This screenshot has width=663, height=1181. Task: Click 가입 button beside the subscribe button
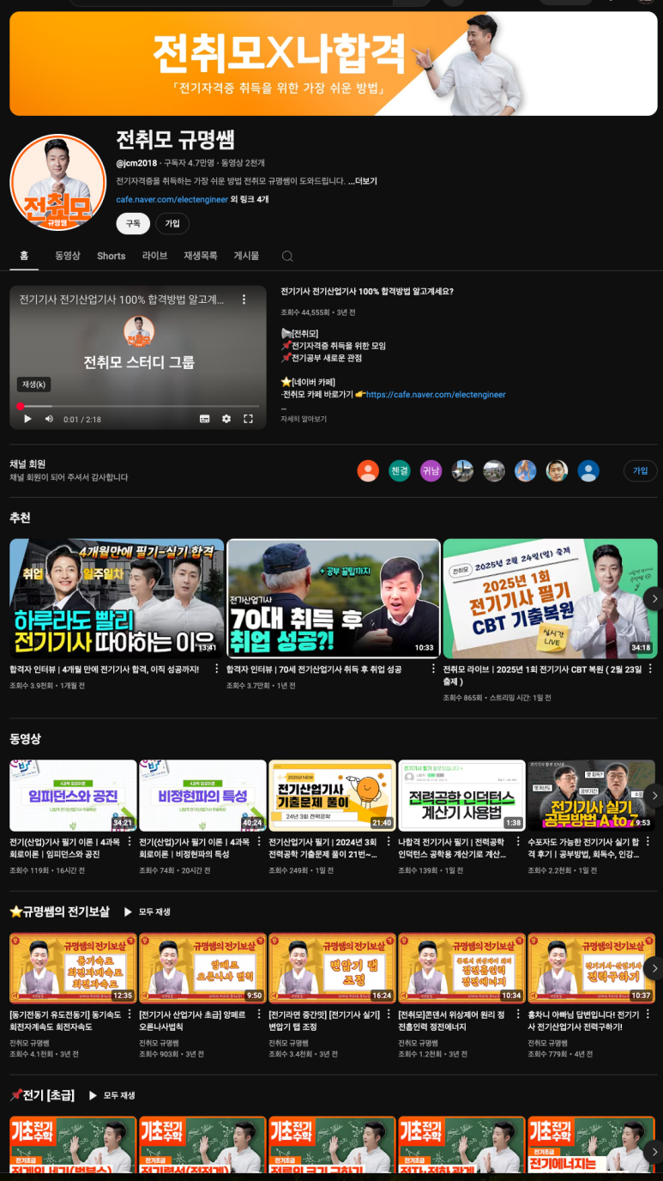pyautogui.click(x=172, y=223)
